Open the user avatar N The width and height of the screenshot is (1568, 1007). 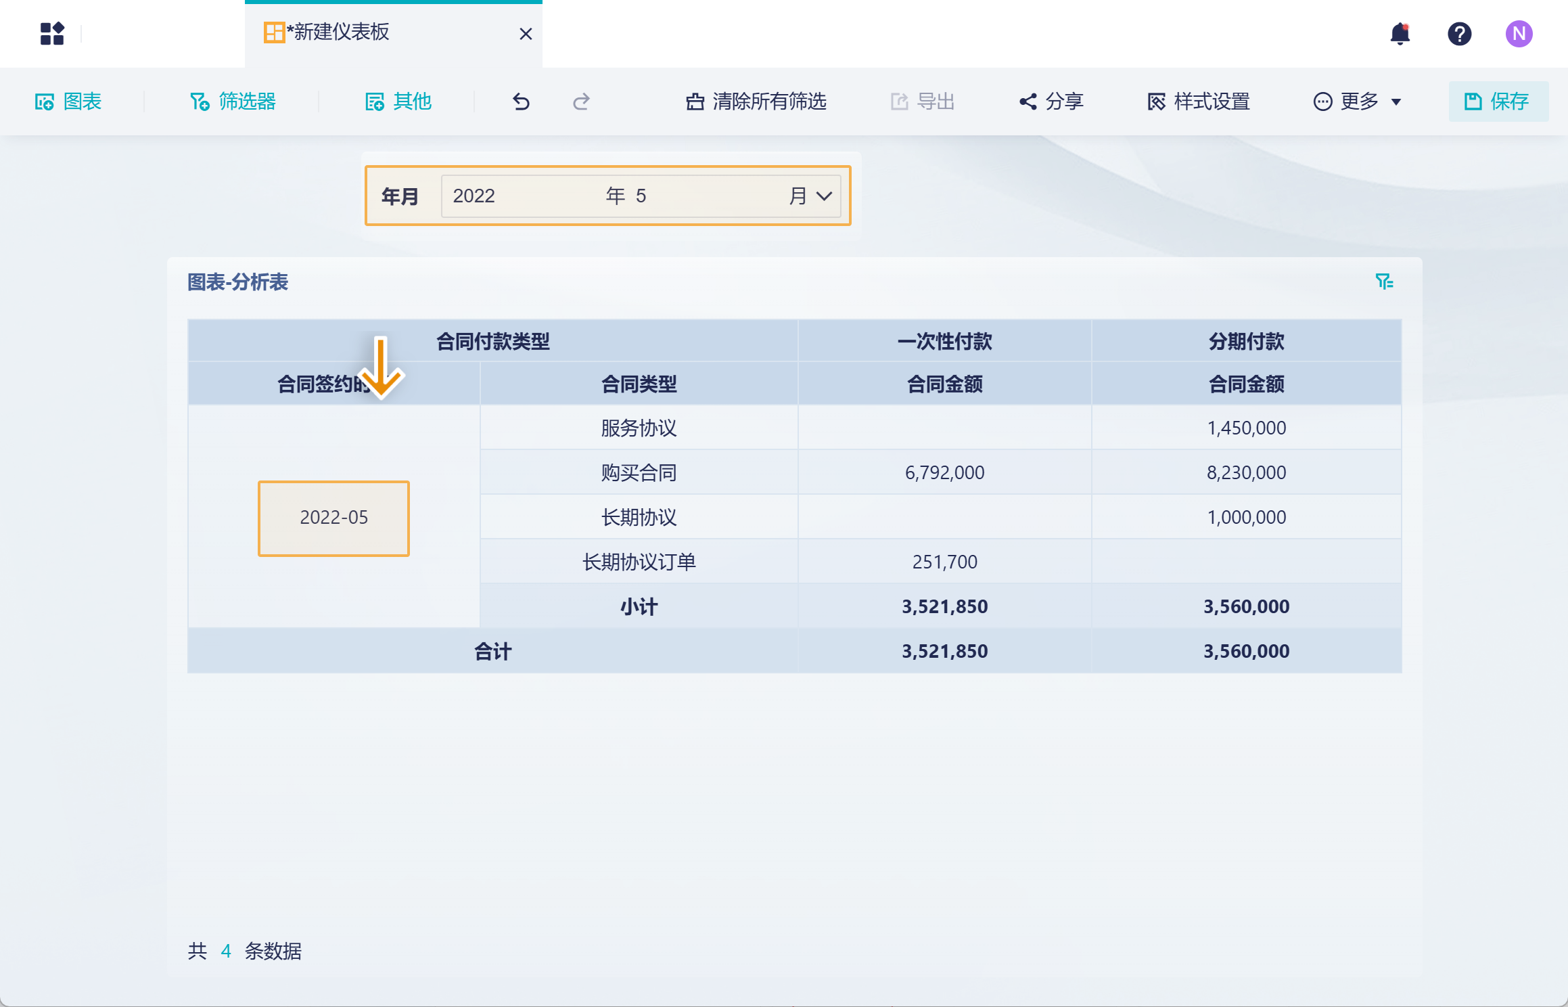coord(1519,33)
